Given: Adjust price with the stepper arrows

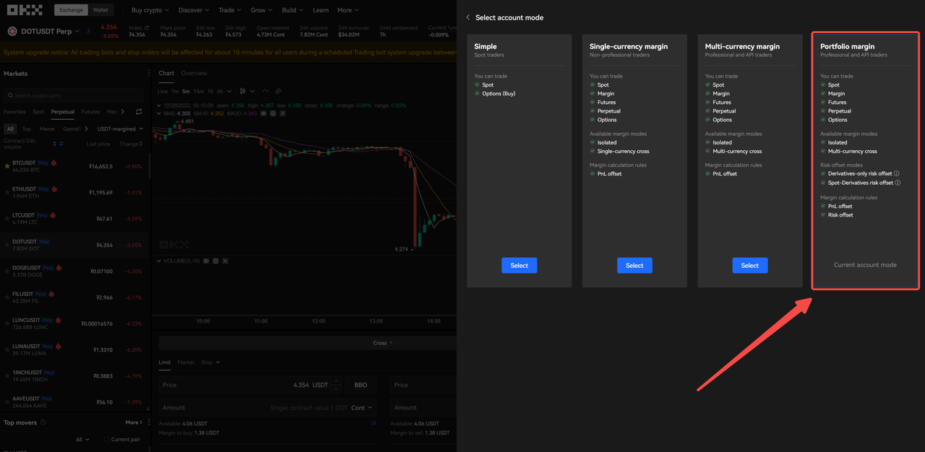Looking at the screenshot, I should click(335, 386).
